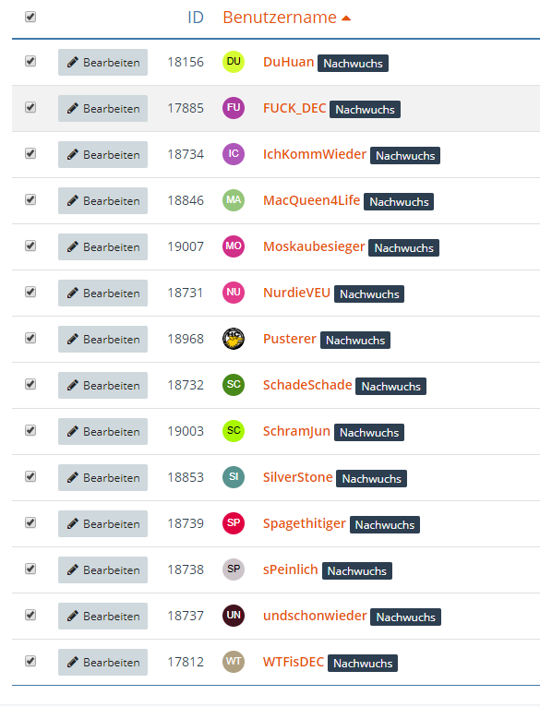Viewport: 540px width, 707px height.
Task: Click the purple IC avatar for IchKommWieder
Action: 234,154
